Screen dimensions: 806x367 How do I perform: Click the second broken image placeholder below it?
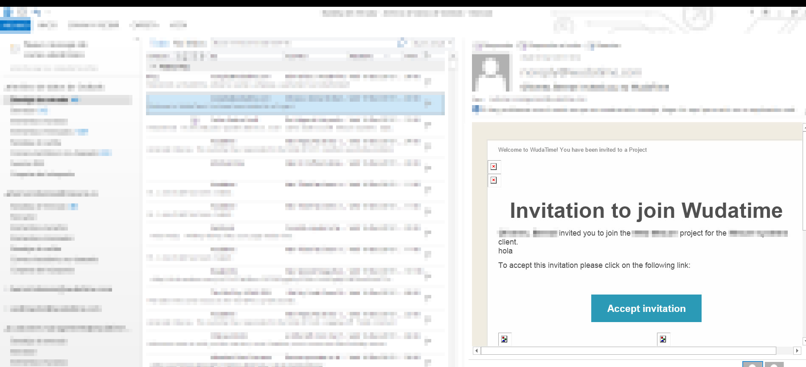pyautogui.click(x=494, y=180)
